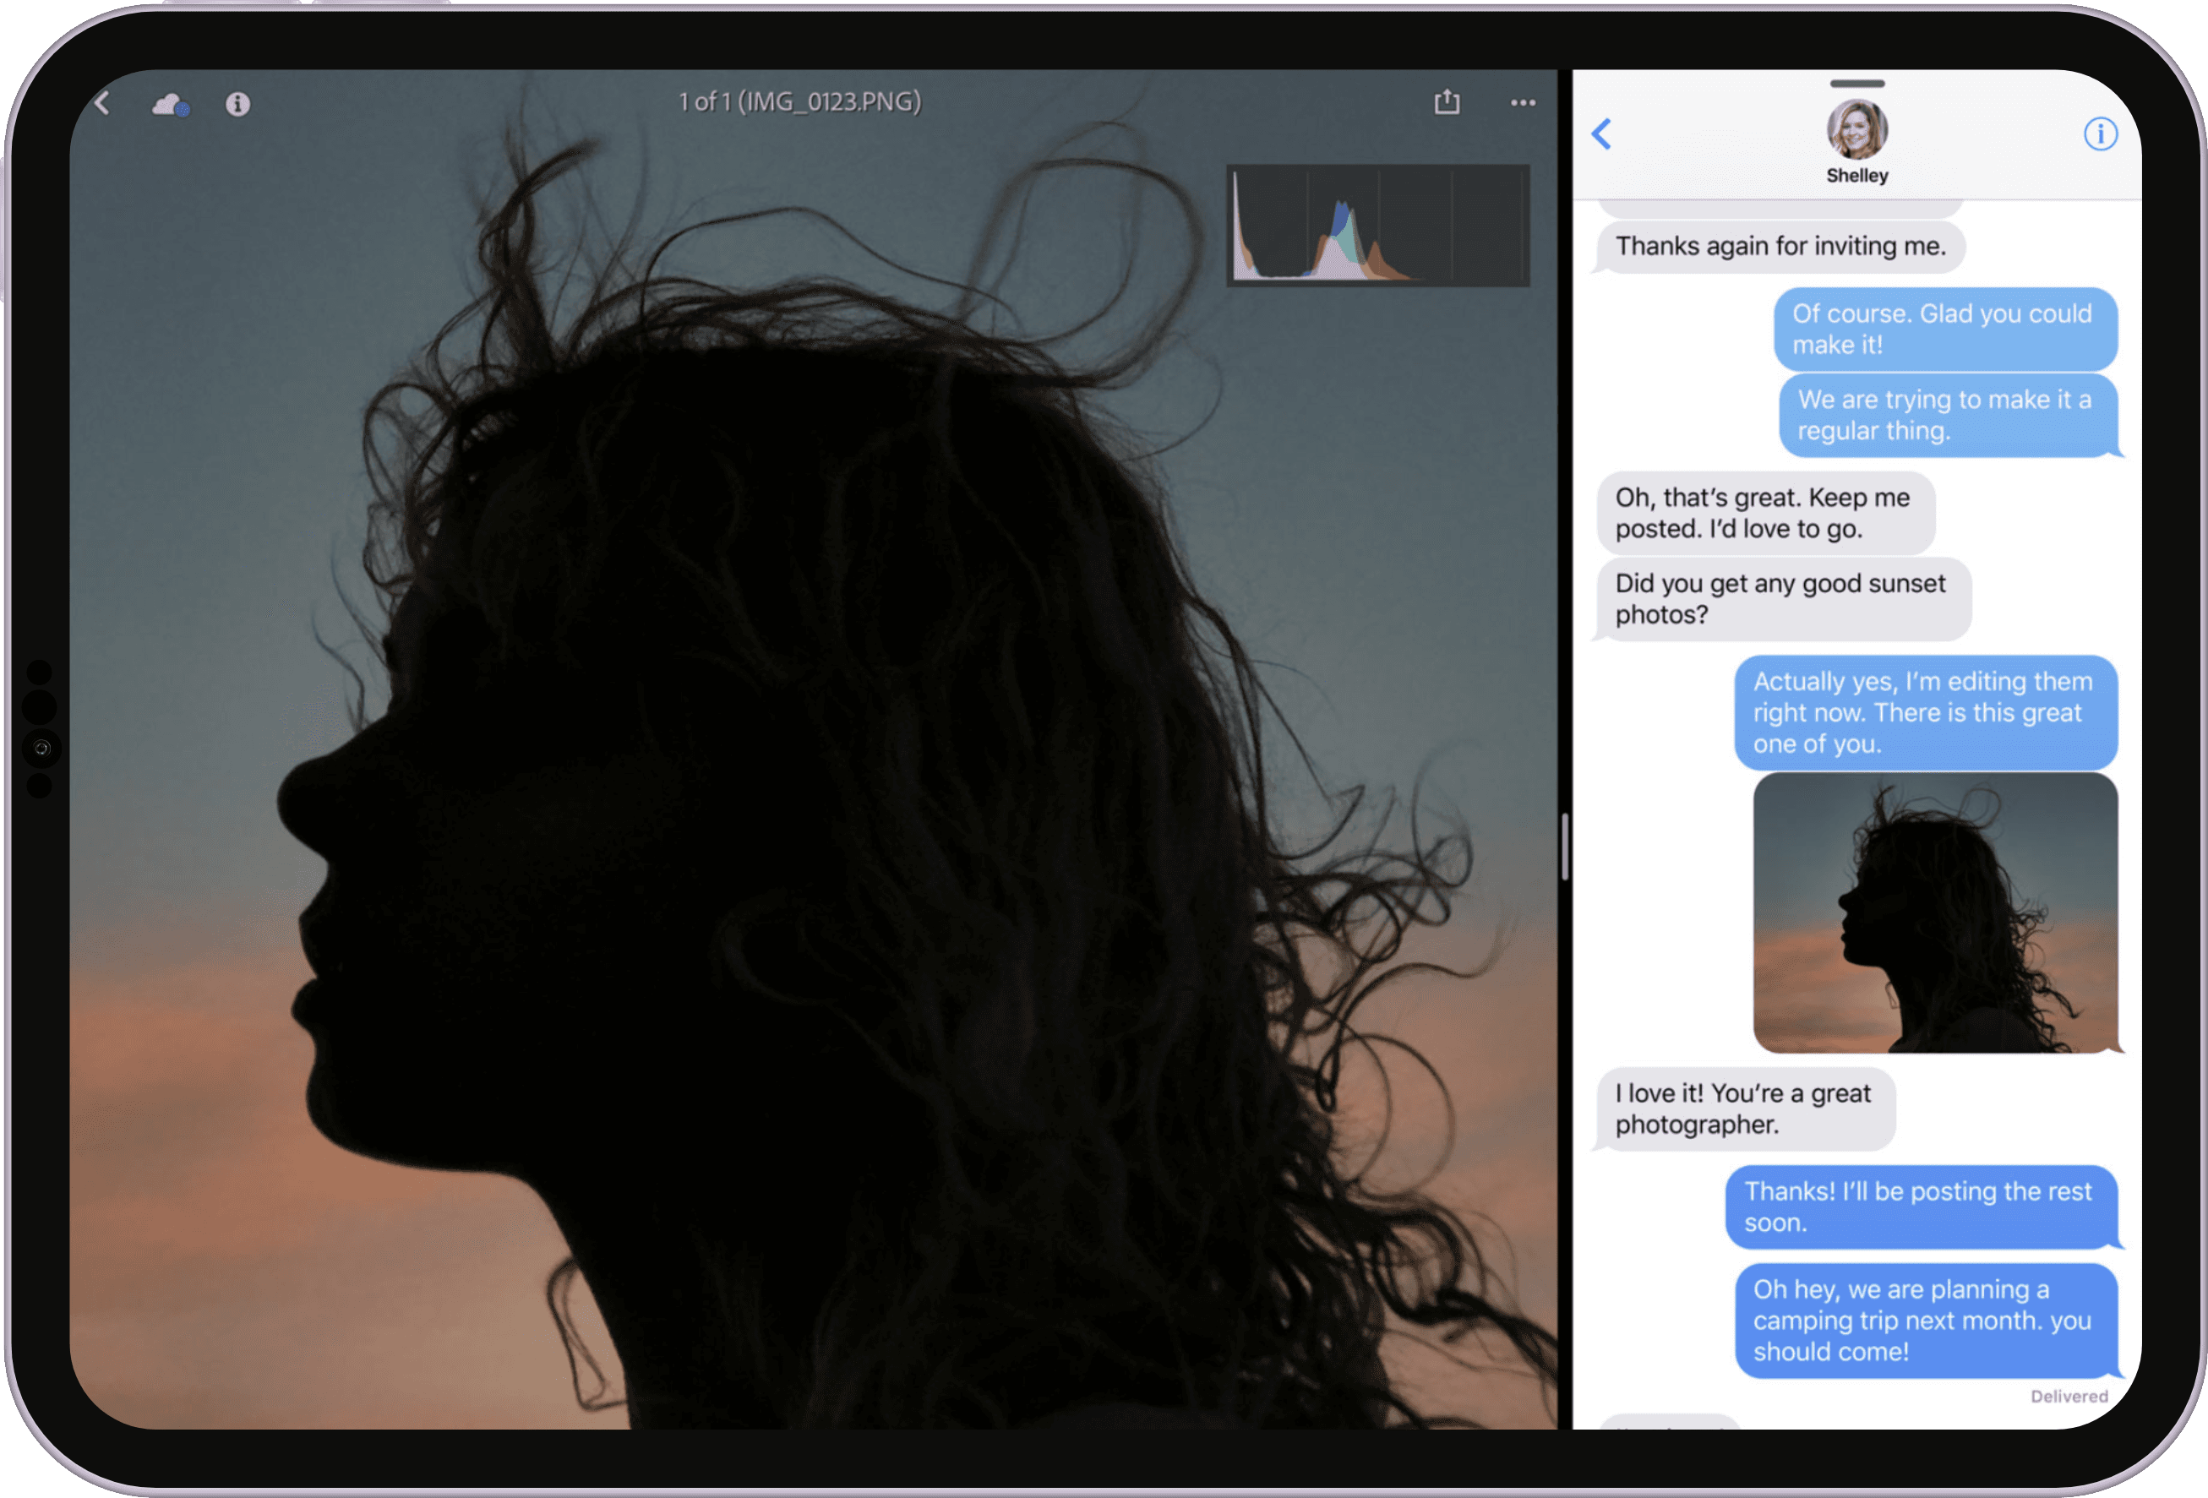Open Shelley's conversation details info icon

point(2100,134)
